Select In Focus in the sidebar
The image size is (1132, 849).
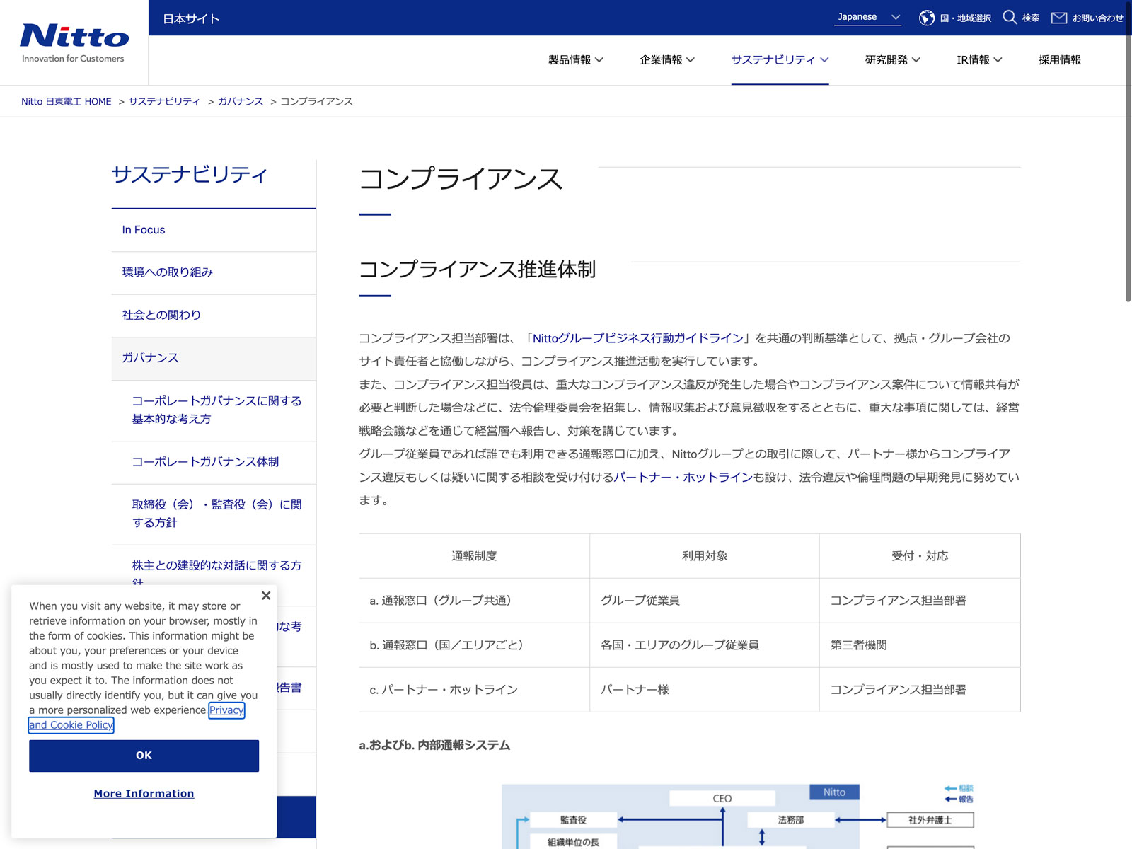144,230
